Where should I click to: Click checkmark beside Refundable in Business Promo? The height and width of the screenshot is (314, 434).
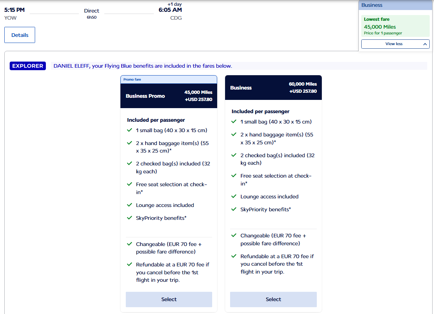[x=130, y=265]
